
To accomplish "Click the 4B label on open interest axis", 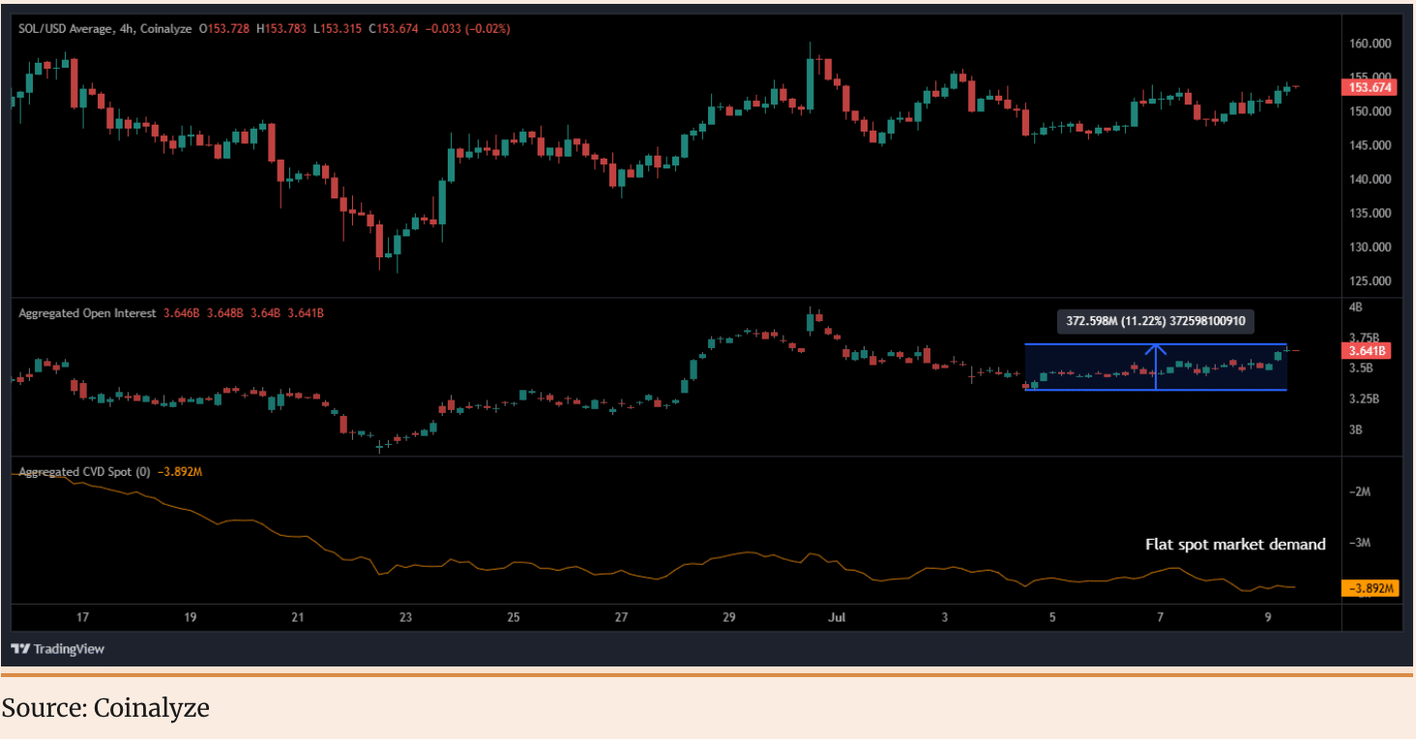I will [x=1355, y=307].
